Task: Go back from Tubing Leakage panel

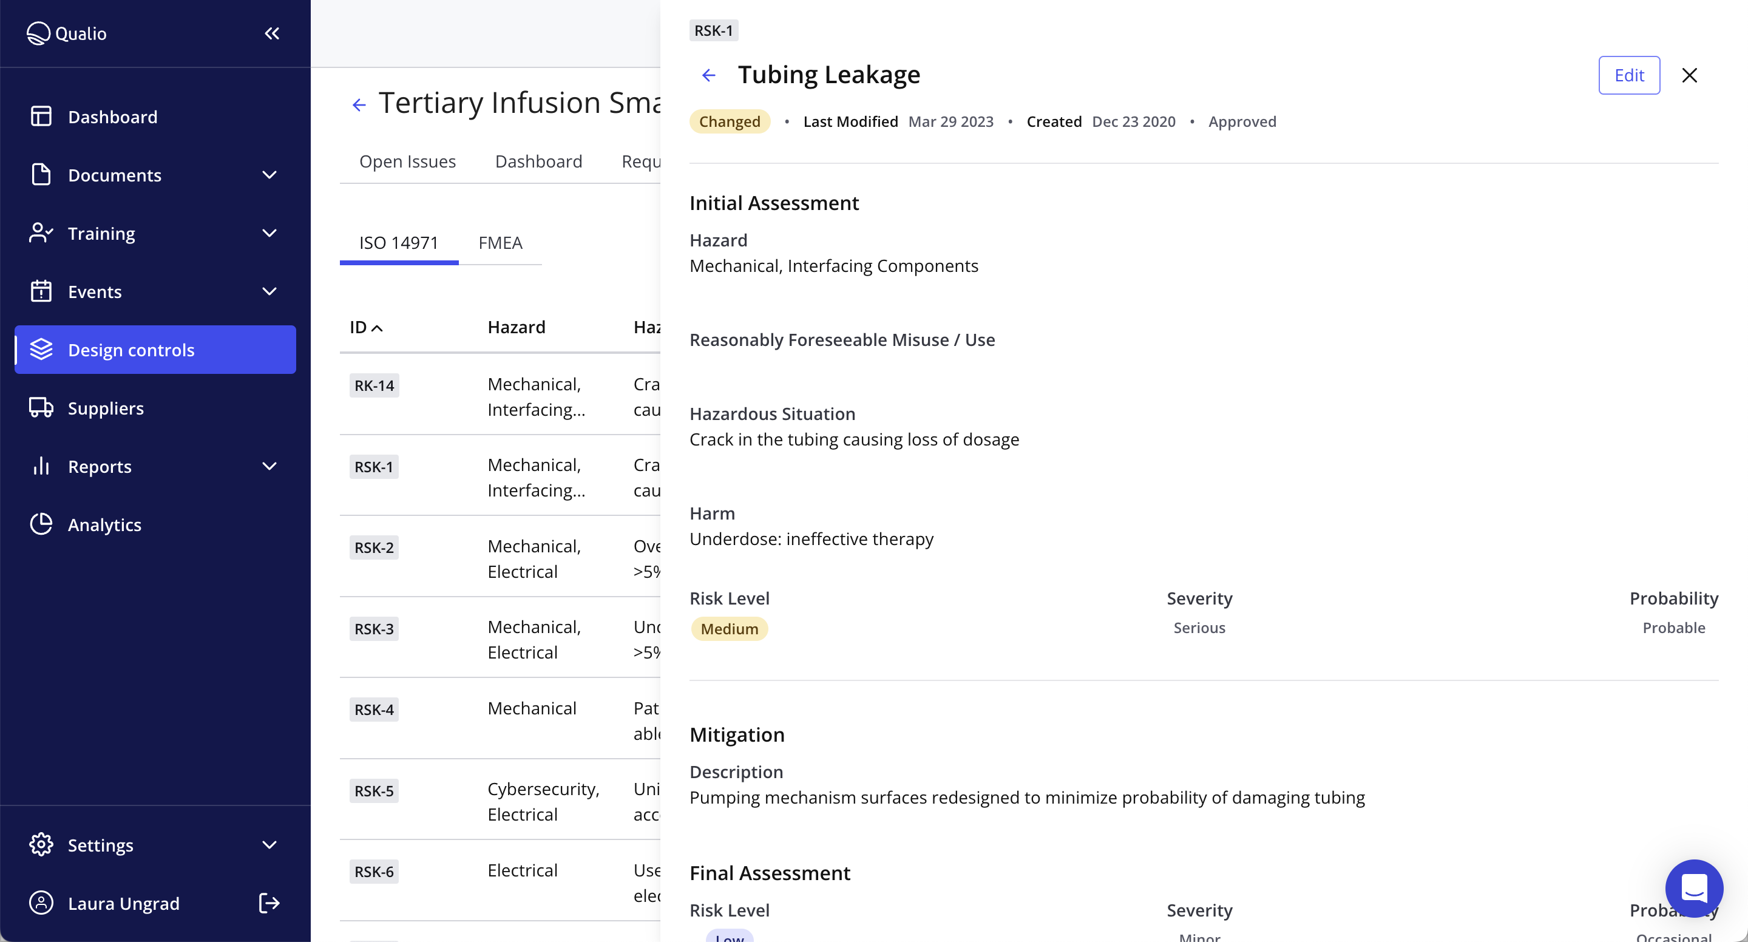Action: click(708, 75)
